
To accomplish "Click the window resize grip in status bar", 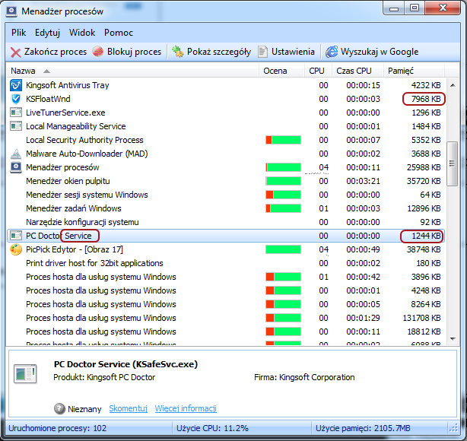I will click(454, 428).
